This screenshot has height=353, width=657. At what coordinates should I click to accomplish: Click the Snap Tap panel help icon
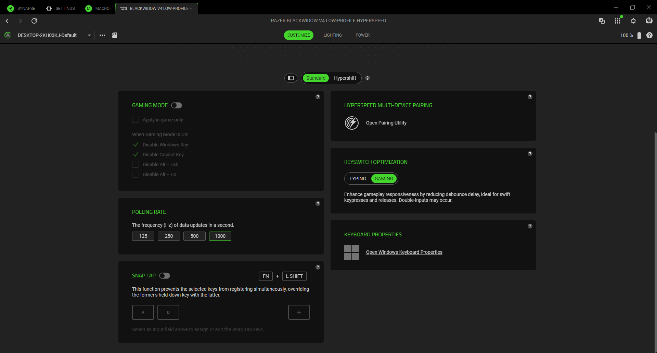[x=318, y=267]
